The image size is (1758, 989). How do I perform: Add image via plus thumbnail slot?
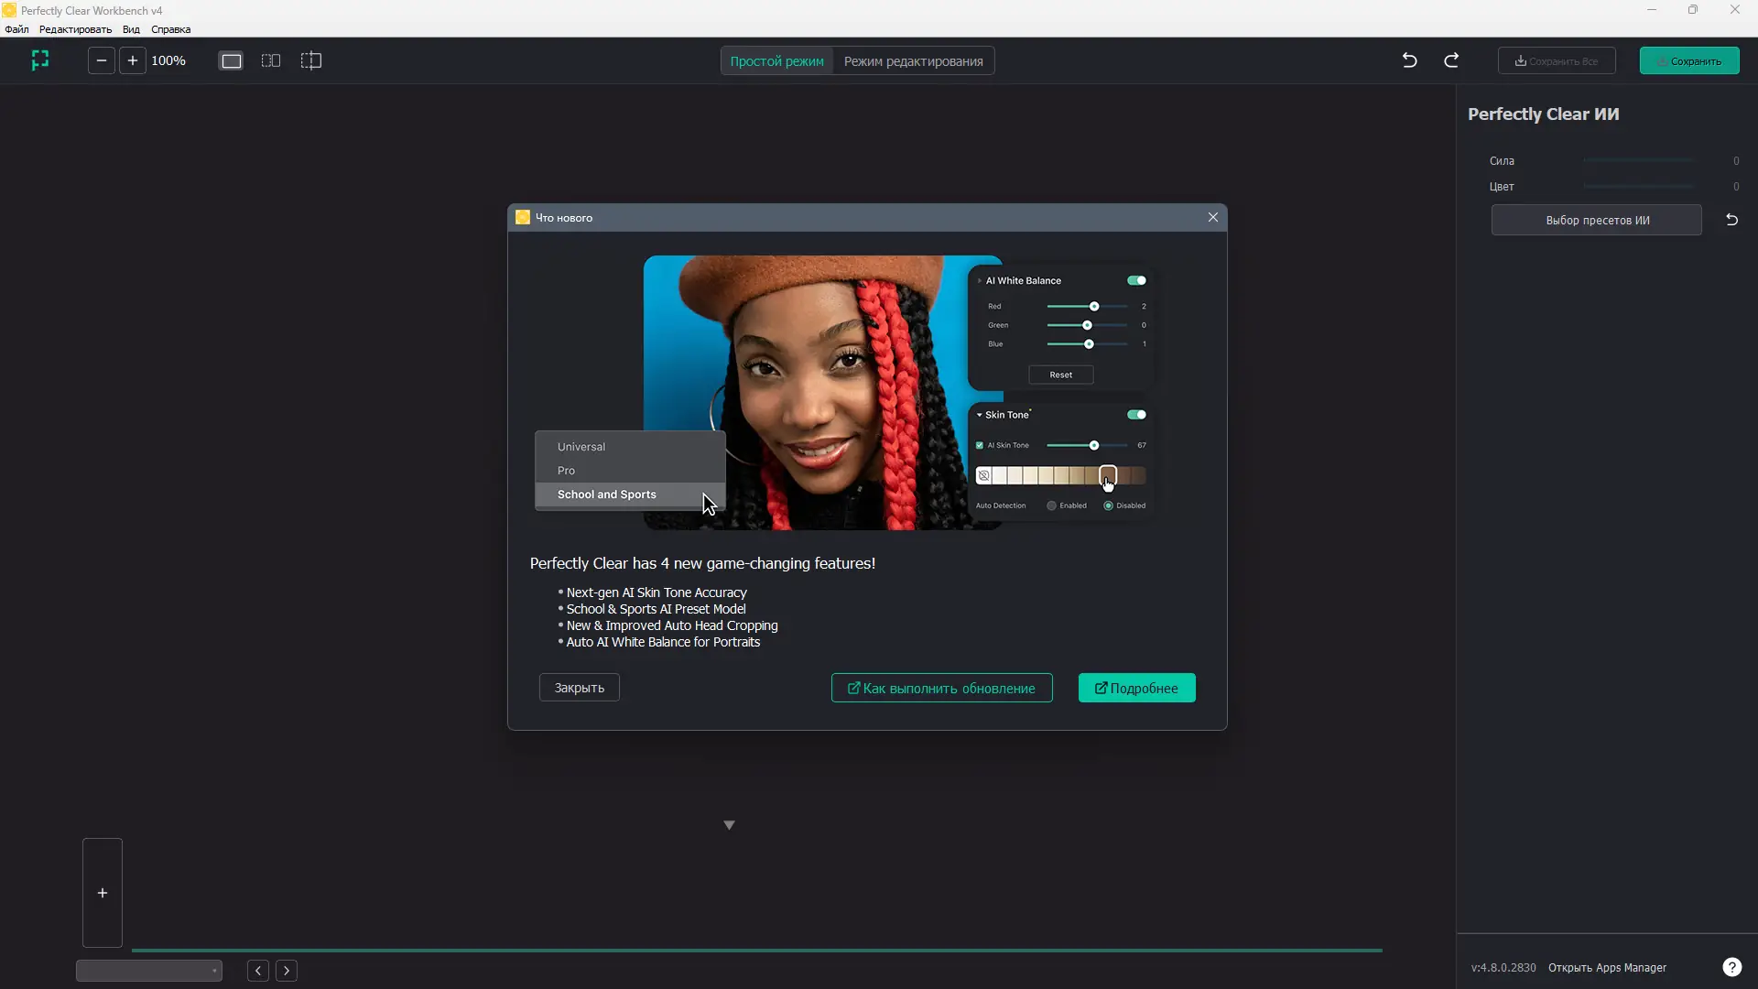pyautogui.click(x=103, y=893)
